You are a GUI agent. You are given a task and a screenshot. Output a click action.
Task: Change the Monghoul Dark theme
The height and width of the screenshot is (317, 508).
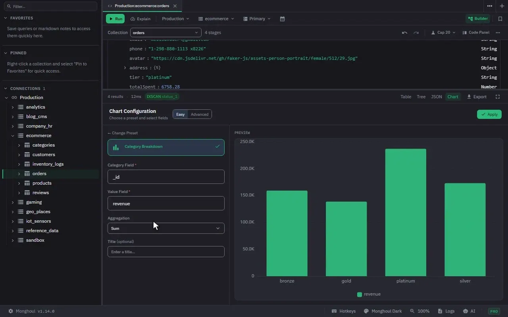coord(383,311)
